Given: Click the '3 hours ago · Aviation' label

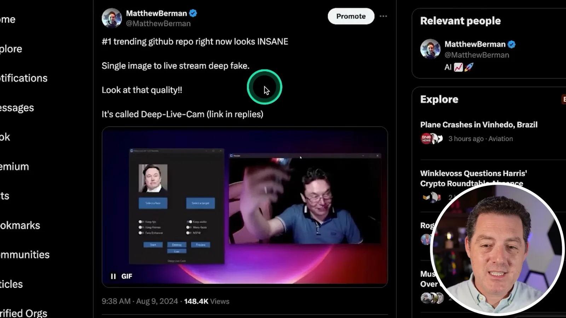Looking at the screenshot, I should pyautogui.click(x=480, y=139).
